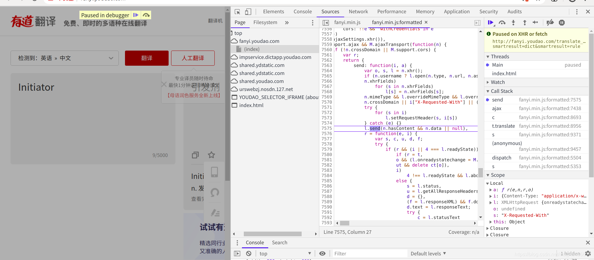The width and height of the screenshot is (594, 260).
Task: Resume from the Paused in debugger overlay
Action: click(x=136, y=15)
